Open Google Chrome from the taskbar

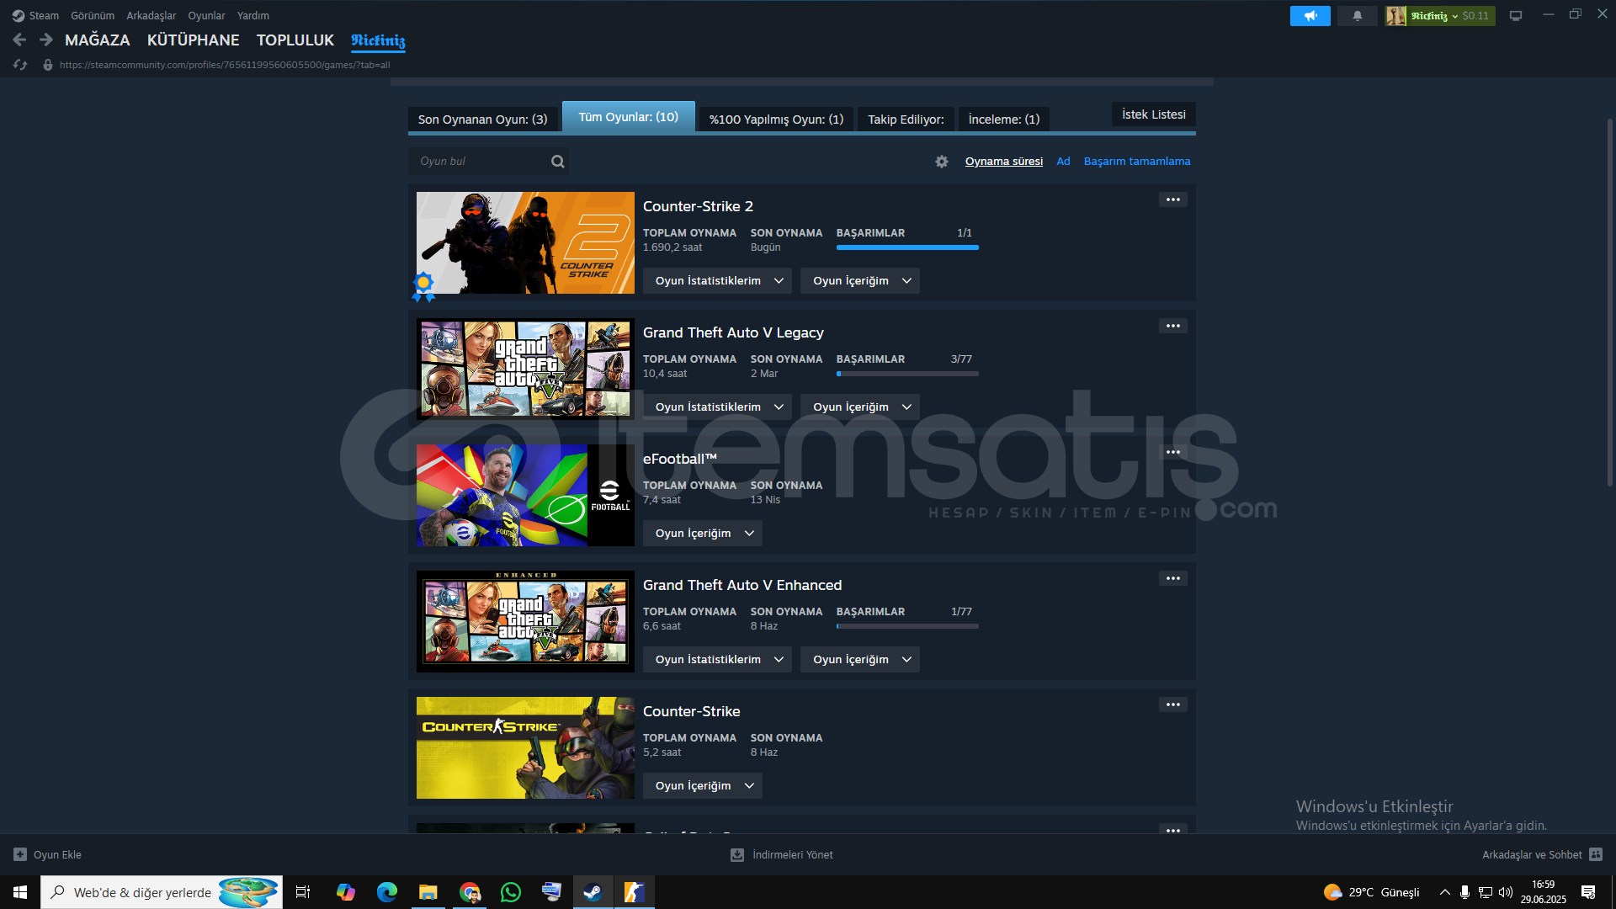tap(470, 892)
